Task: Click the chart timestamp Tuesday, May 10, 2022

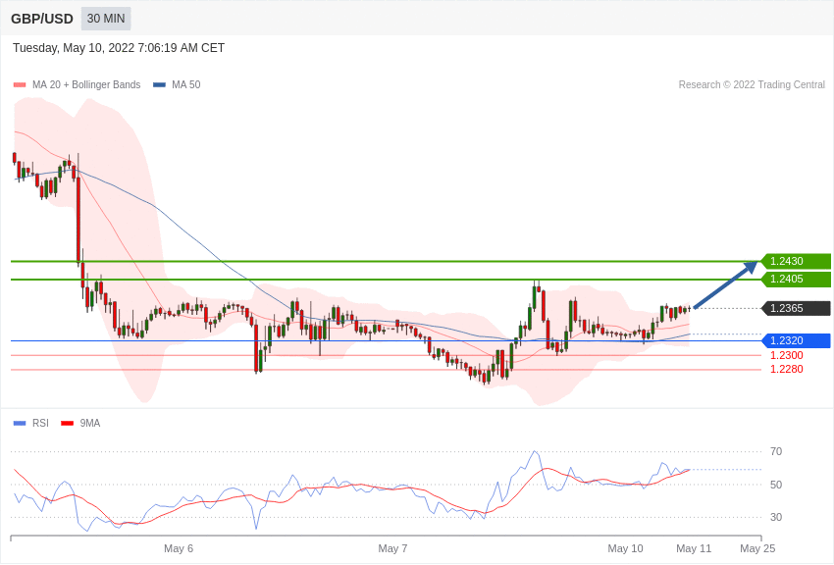Action: (119, 48)
